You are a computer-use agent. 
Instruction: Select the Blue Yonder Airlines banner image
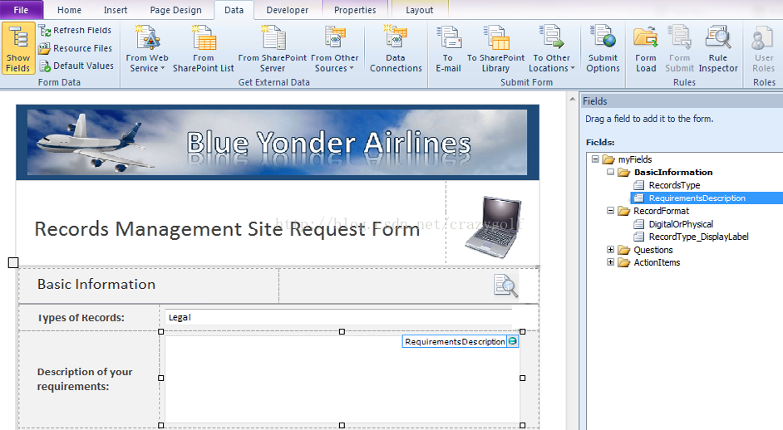coord(277,142)
